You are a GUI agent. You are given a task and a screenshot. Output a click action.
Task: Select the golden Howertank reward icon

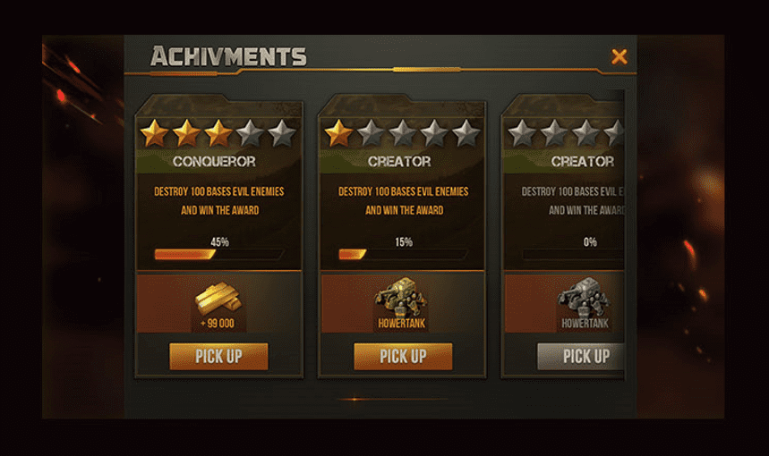tap(401, 296)
